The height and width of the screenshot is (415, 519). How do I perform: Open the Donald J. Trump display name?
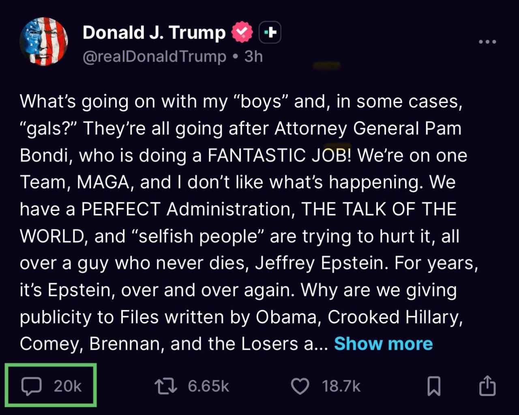154,32
